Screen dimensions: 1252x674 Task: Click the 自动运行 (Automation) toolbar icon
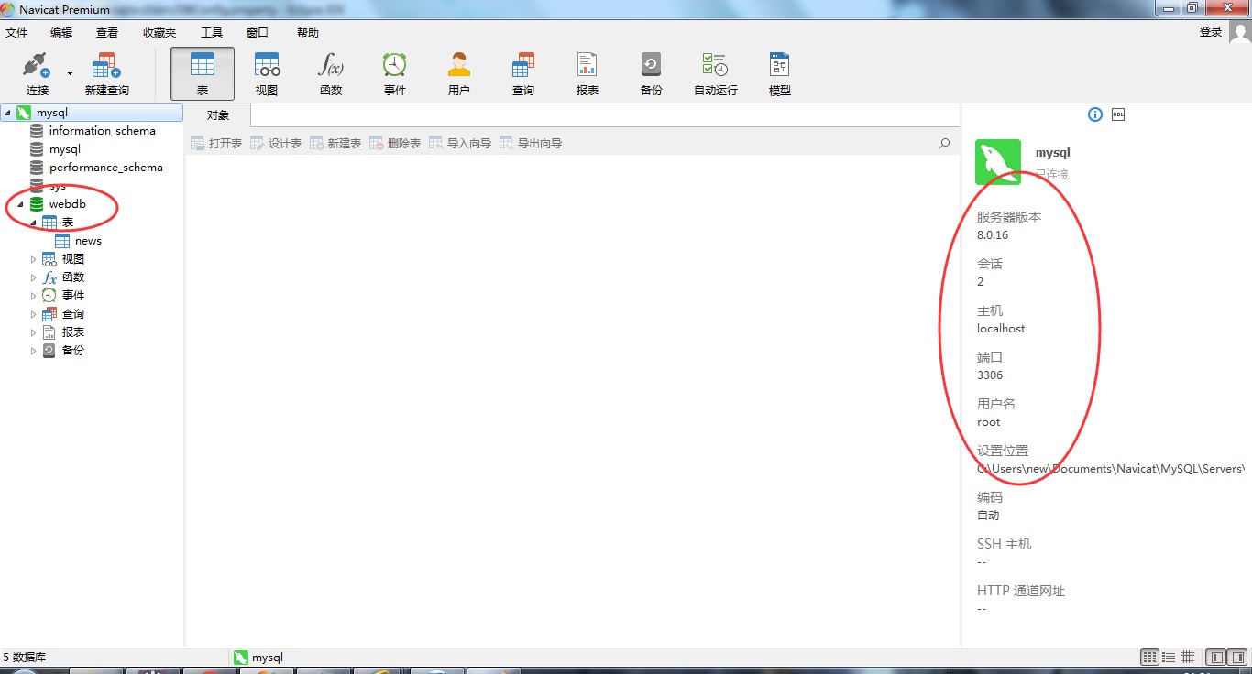[716, 74]
